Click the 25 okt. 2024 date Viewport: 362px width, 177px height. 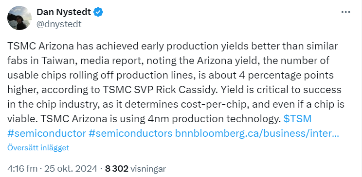click(71, 169)
